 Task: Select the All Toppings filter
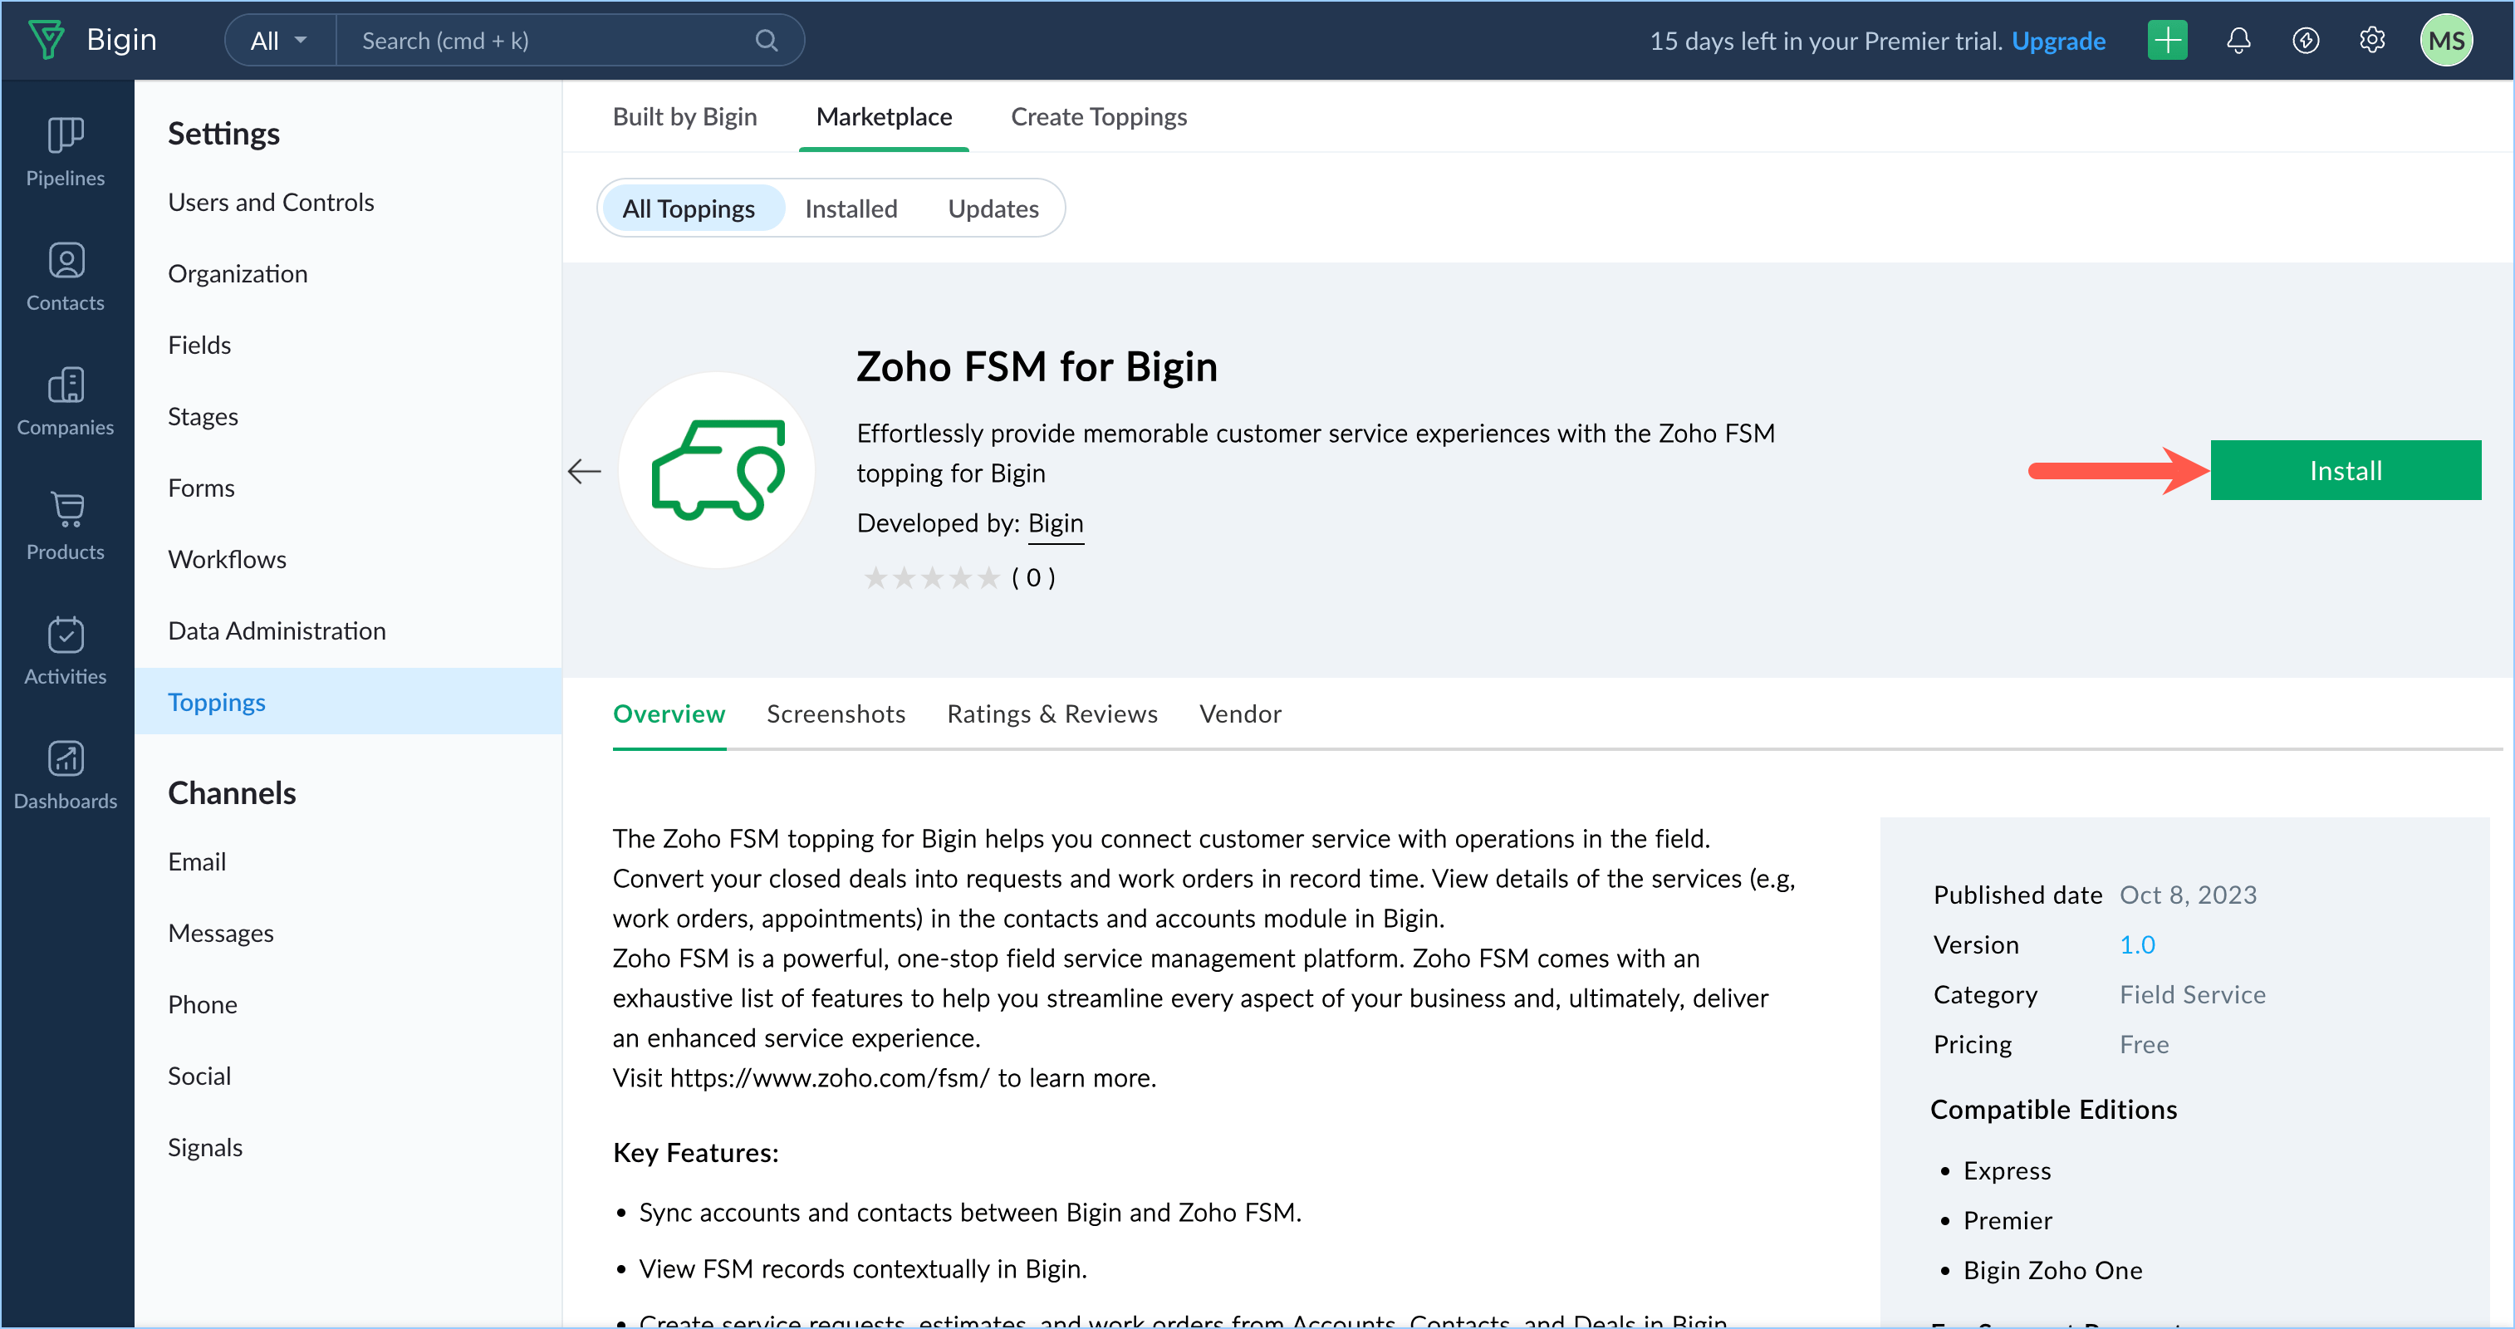pyautogui.click(x=689, y=208)
